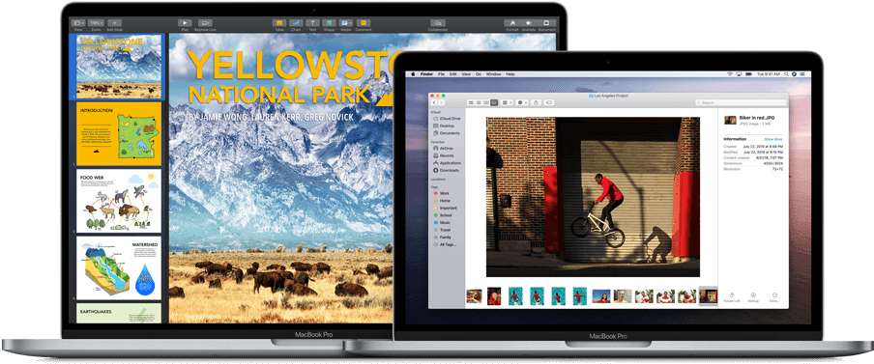The image size is (874, 364).
Task: Click the Show More link
Action: 773,139
